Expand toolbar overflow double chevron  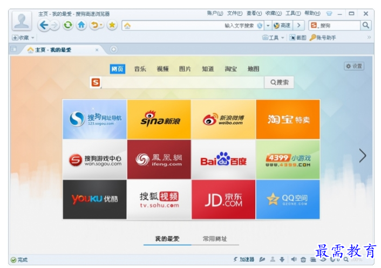(x=369, y=37)
